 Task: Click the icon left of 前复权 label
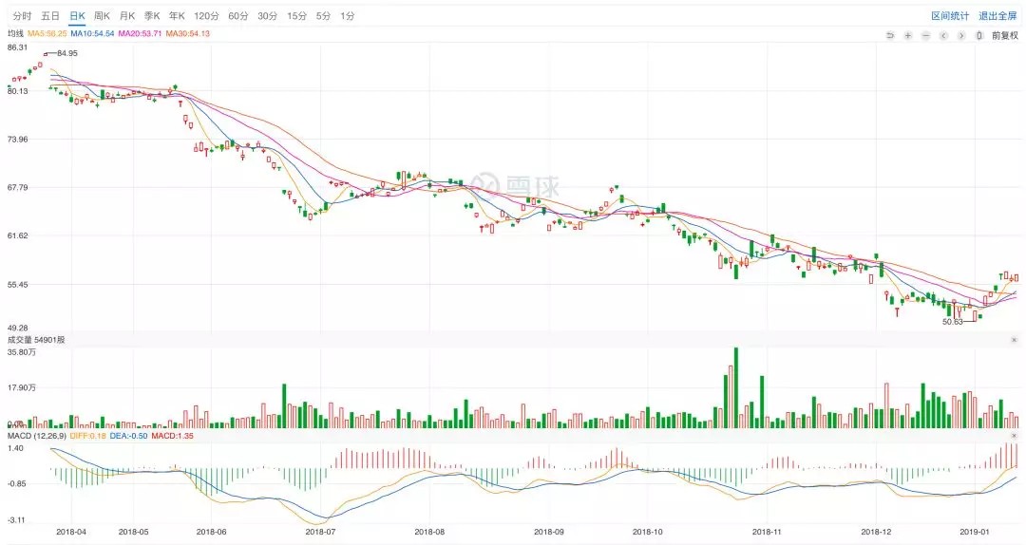[978, 35]
